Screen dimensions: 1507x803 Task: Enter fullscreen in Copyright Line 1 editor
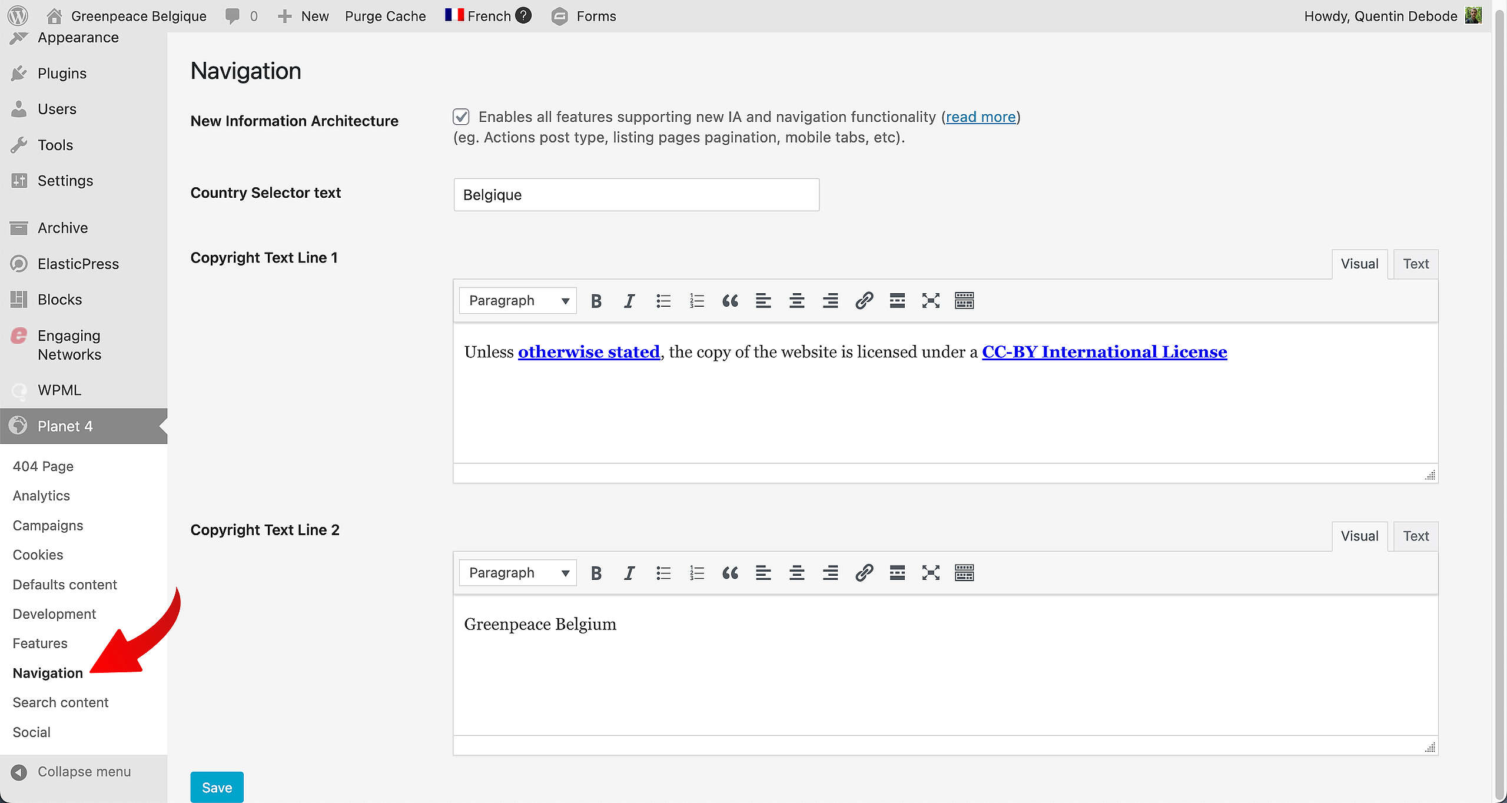tap(931, 301)
